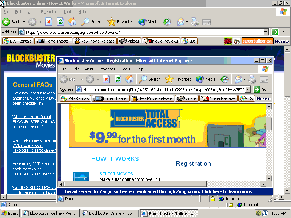Click ring icon beside careerbuilder button

click(x=237, y=41)
